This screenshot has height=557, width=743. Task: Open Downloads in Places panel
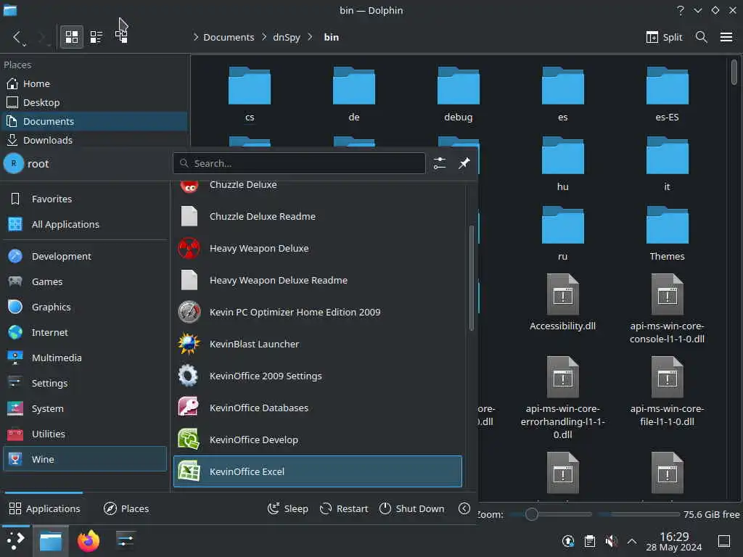[95, 140]
